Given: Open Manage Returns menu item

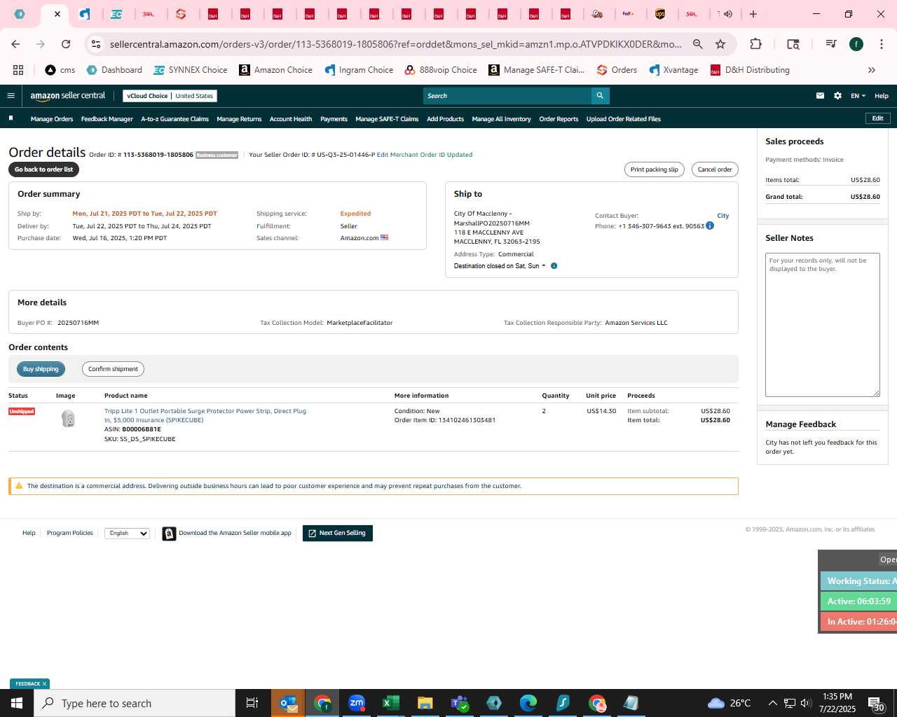Looking at the screenshot, I should pyautogui.click(x=239, y=119).
